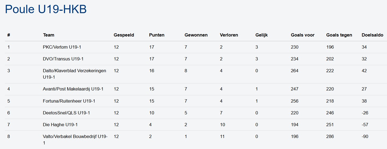Click the Goals voor column header
The width and height of the screenshot is (387, 149).
click(303, 35)
